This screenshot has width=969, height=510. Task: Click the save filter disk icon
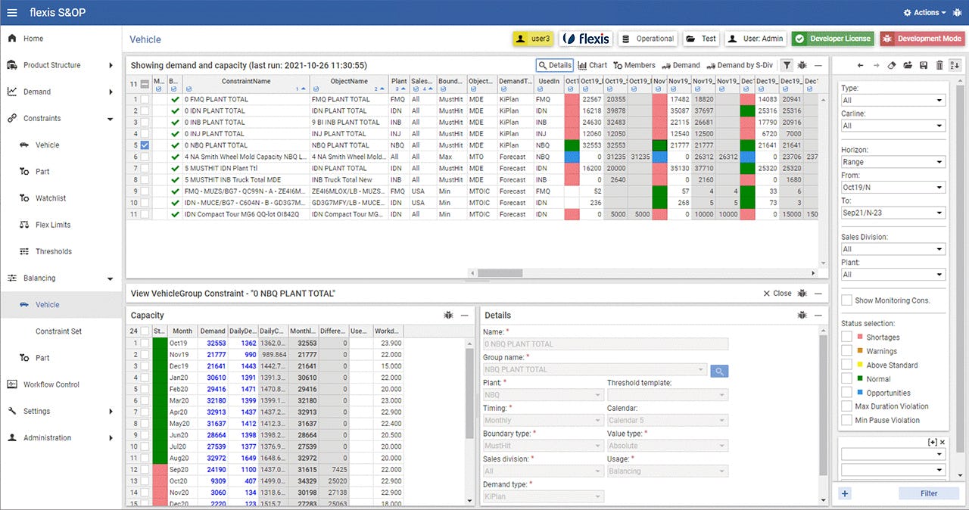tap(924, 66)
